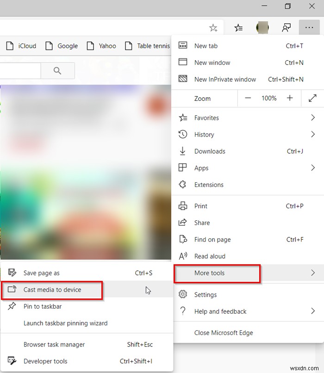324x373 pixels.
Task: Expand the Favorites submenu arrow
Action: [313, 118]
